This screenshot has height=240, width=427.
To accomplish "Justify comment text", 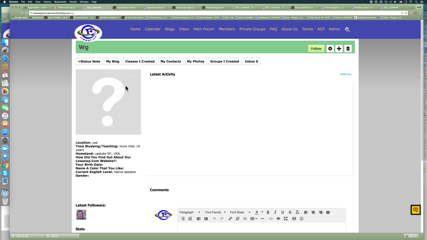I will coord(328,212).
